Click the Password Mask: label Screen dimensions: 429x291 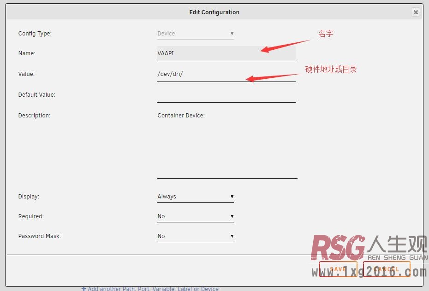(39, 236)
